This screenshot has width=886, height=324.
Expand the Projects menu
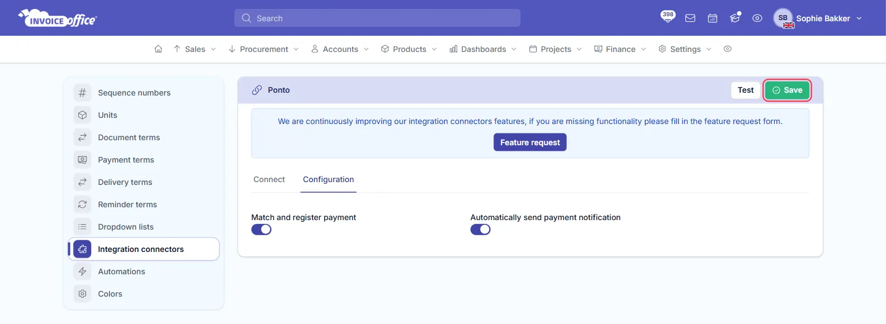555,49
